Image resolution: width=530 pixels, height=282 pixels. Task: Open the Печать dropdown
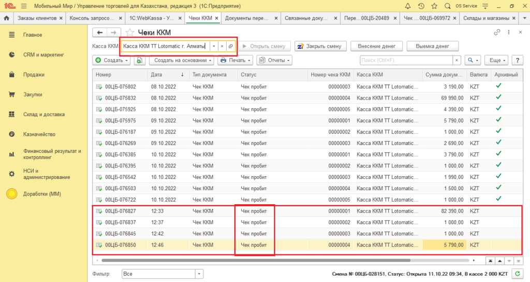coord(235,60)
